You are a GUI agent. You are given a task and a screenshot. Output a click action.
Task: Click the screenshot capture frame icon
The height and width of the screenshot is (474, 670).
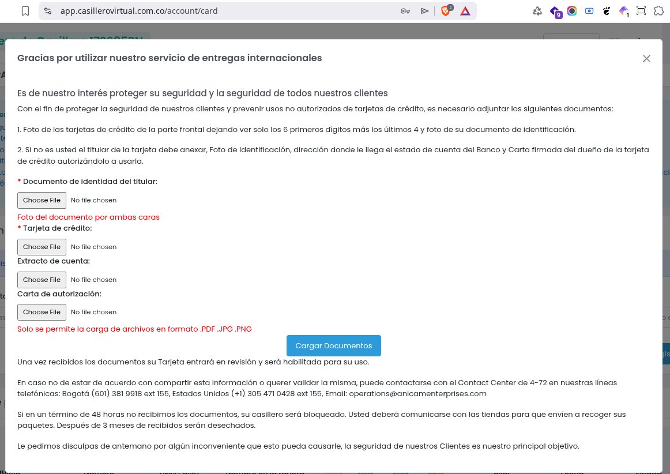click(x=641, y=11)
